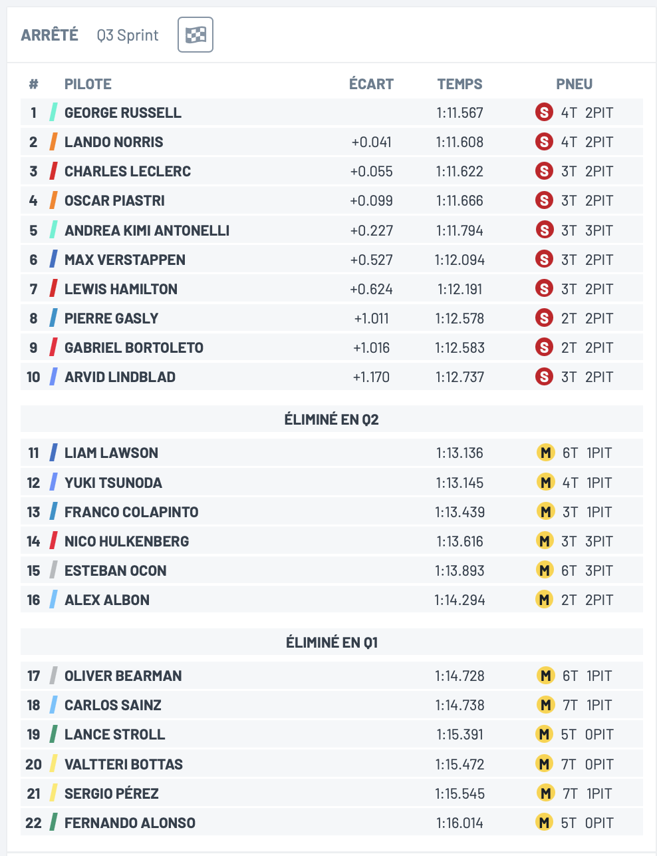Open Oscar Piastri's driver row

click(332, 200)
